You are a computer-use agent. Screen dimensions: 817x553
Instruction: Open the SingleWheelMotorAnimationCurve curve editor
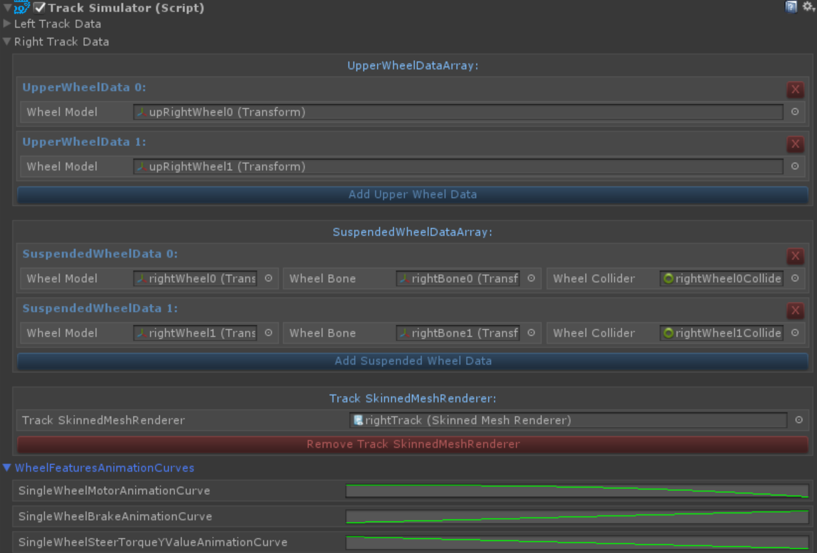pos(576,491)
